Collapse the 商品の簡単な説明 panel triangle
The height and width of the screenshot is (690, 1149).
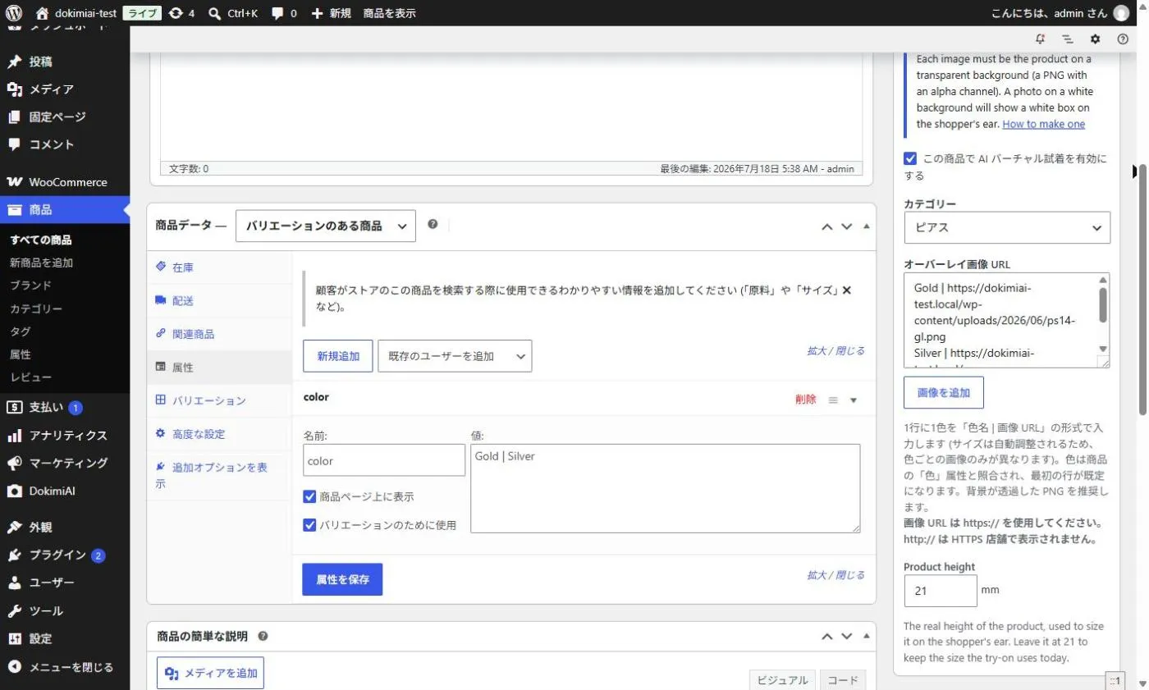(866, 636)
